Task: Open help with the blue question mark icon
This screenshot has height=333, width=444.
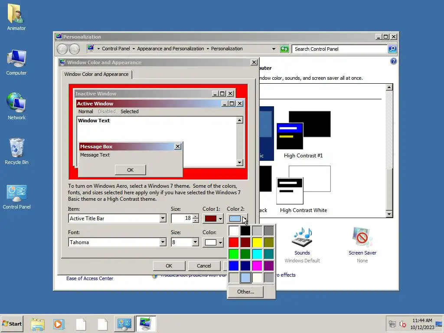Action: (x=393, y=61)
